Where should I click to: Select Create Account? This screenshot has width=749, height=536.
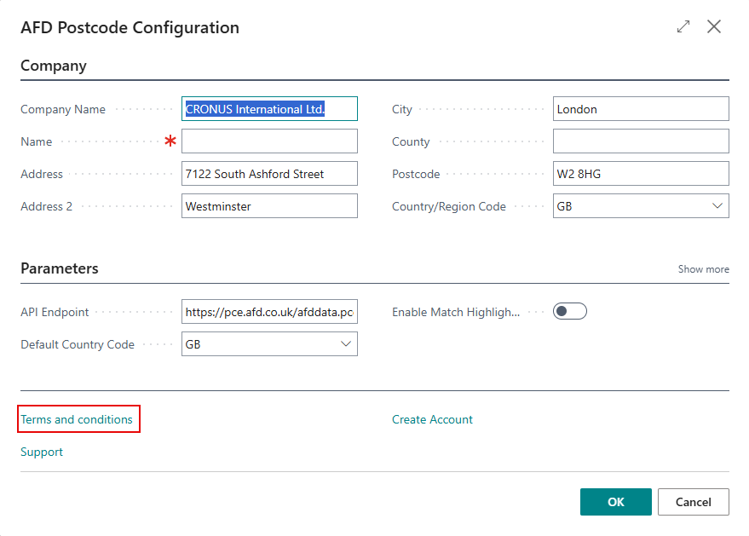pyautogui.click(x=432, y=418)
